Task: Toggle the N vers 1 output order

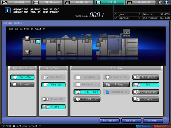Action: click(54, 107)
